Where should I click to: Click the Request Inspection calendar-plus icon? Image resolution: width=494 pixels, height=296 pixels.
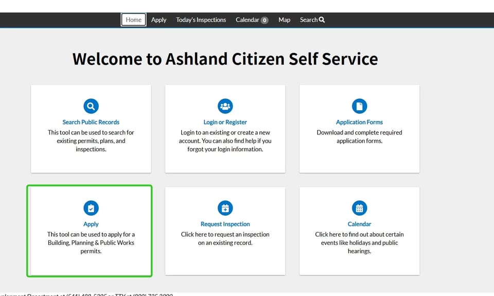[x=225, y=208]
